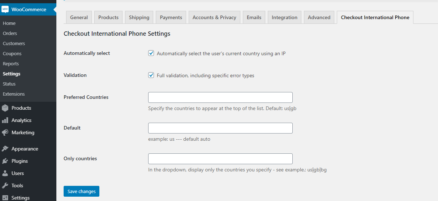Toggle the Full validation checkbox

(151, 75)
